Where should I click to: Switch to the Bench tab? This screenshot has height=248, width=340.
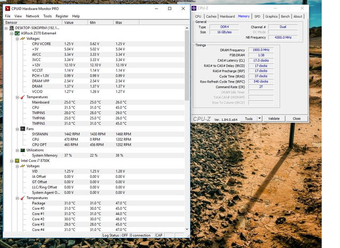[x=285, y=16]
